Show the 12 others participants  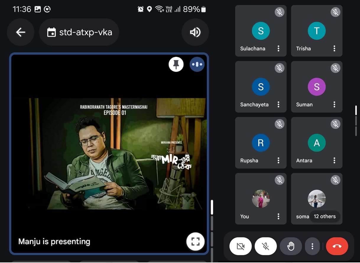pyautogui.click(x=325, y=217)
